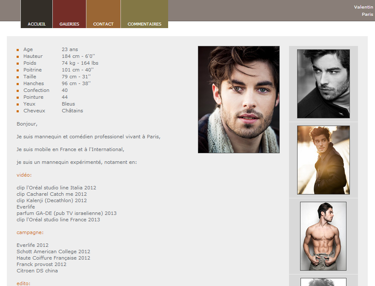The image size is (375, 286).
Task: Click the line 'Je suis mobile en France'
Action: (70, 149)
